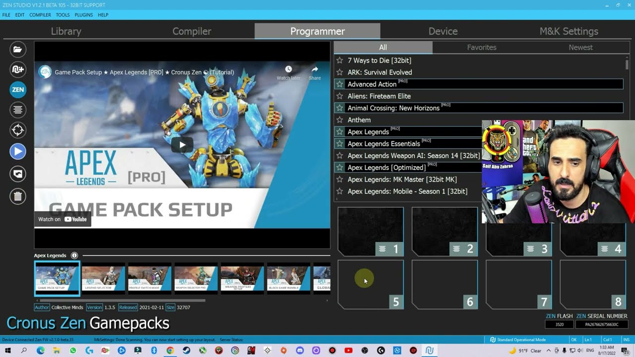Open Chrome from the taskbar
Screen dimensions: 635x357
pos(170,351)
